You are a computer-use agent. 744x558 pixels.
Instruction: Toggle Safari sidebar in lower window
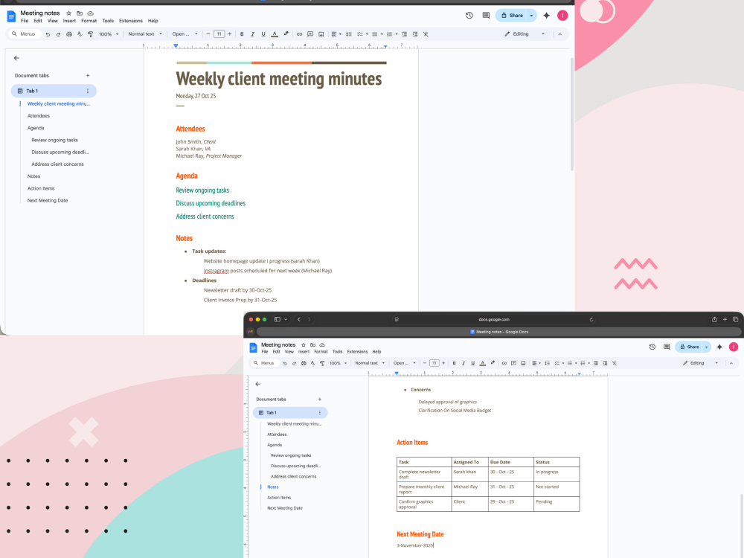tap(278, 320)
